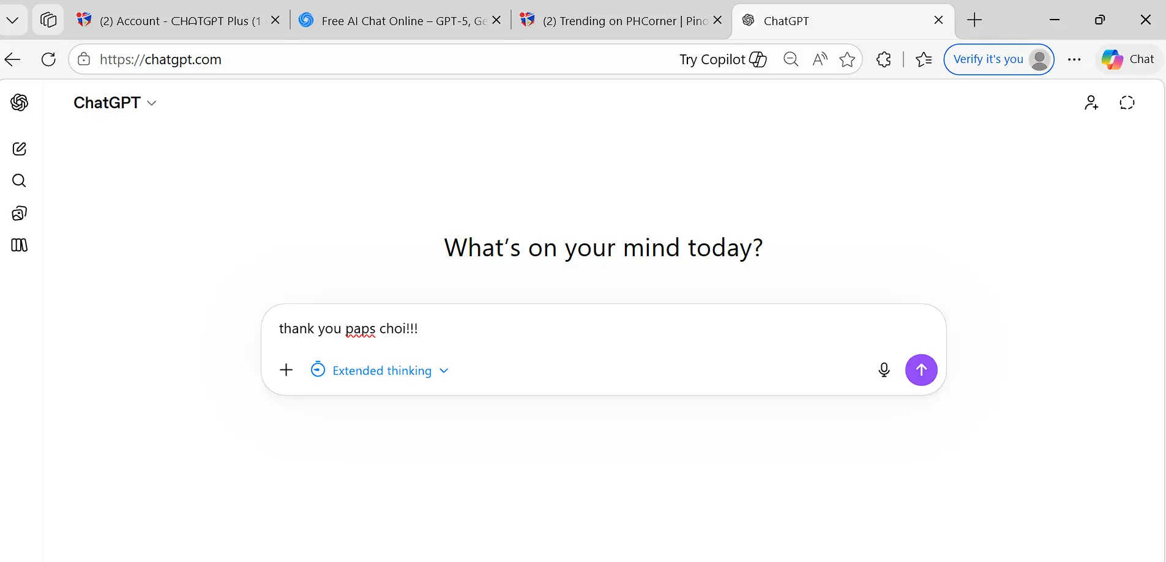View site information lock icon
This screenshot has height=562, width=1166.
tap(84, 59)
